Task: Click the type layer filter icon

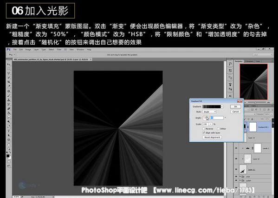Action: [x=260, y=110]
